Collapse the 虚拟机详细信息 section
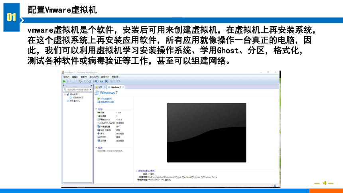This screenshot has height=193, width=343. point(136,171)
